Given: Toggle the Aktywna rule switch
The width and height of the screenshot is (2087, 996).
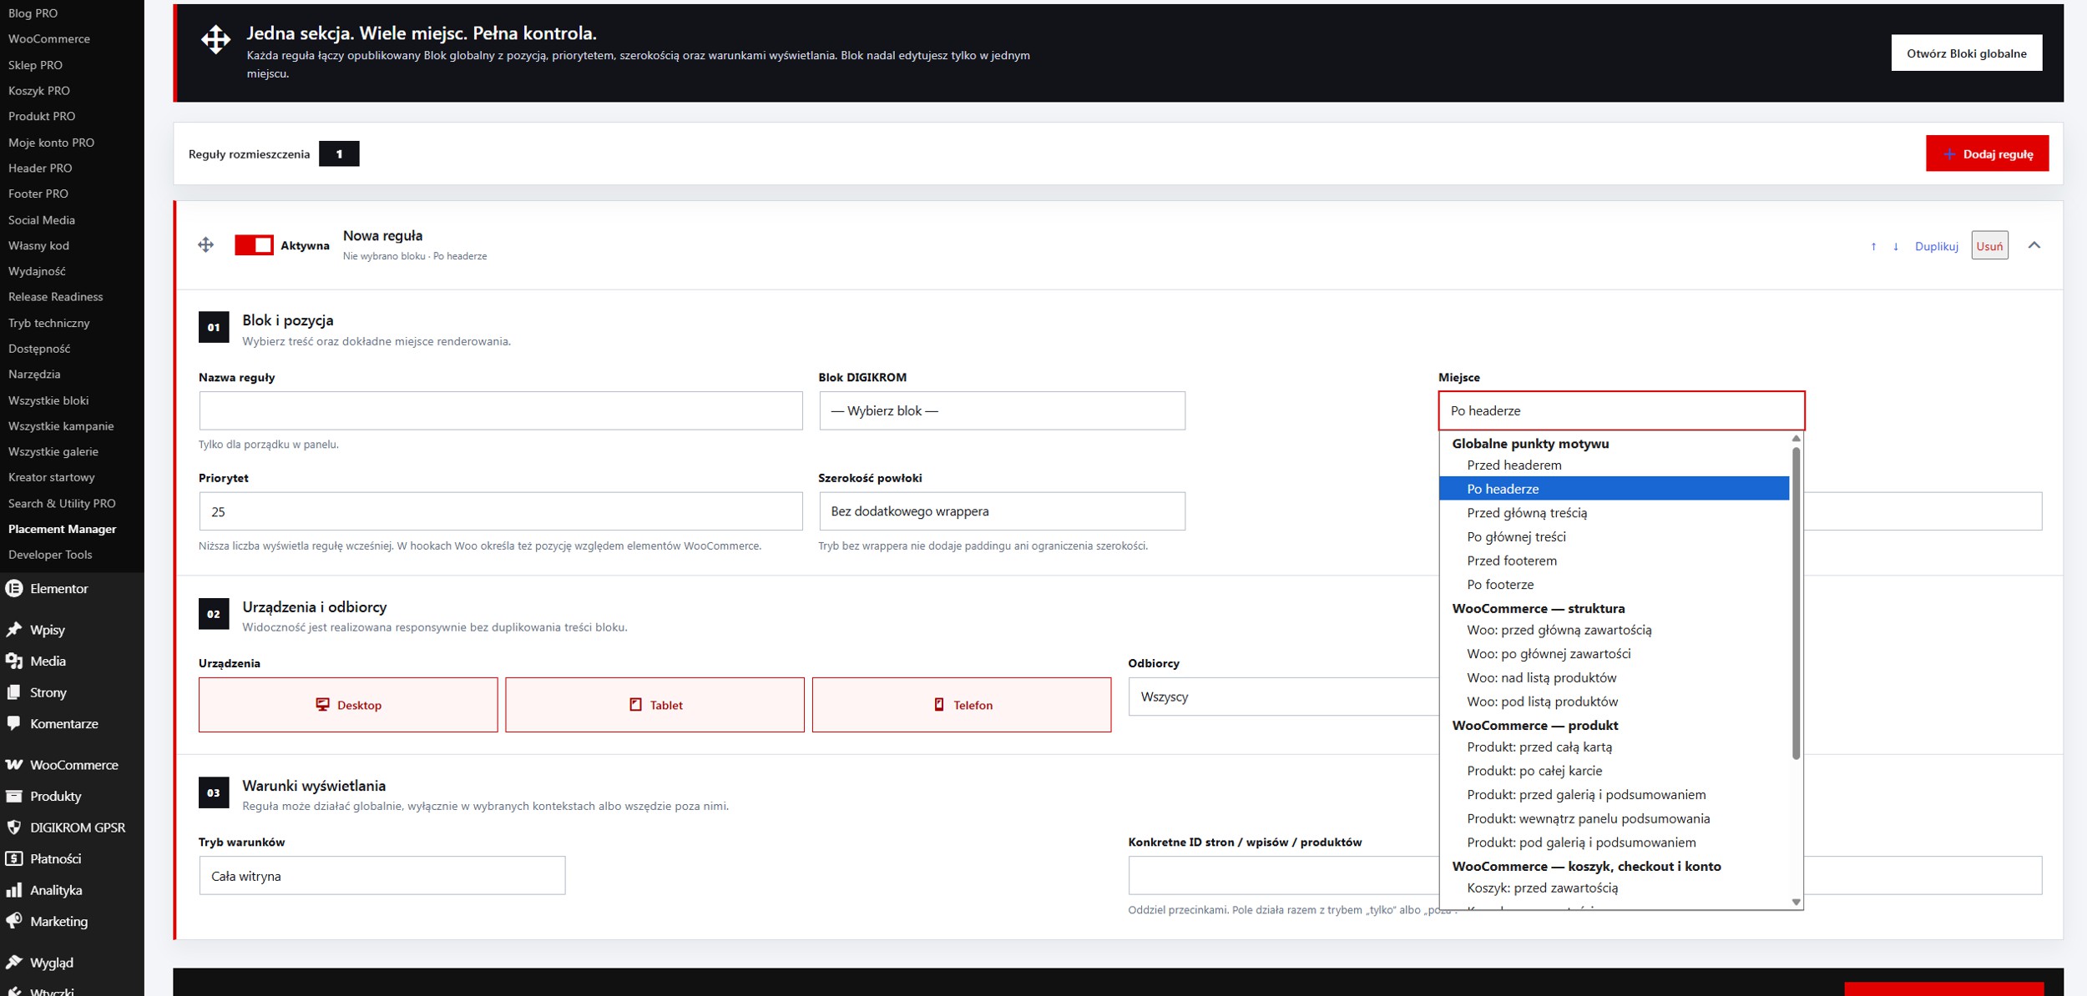Looking at the screenshot, I should (x=254, y=244).
